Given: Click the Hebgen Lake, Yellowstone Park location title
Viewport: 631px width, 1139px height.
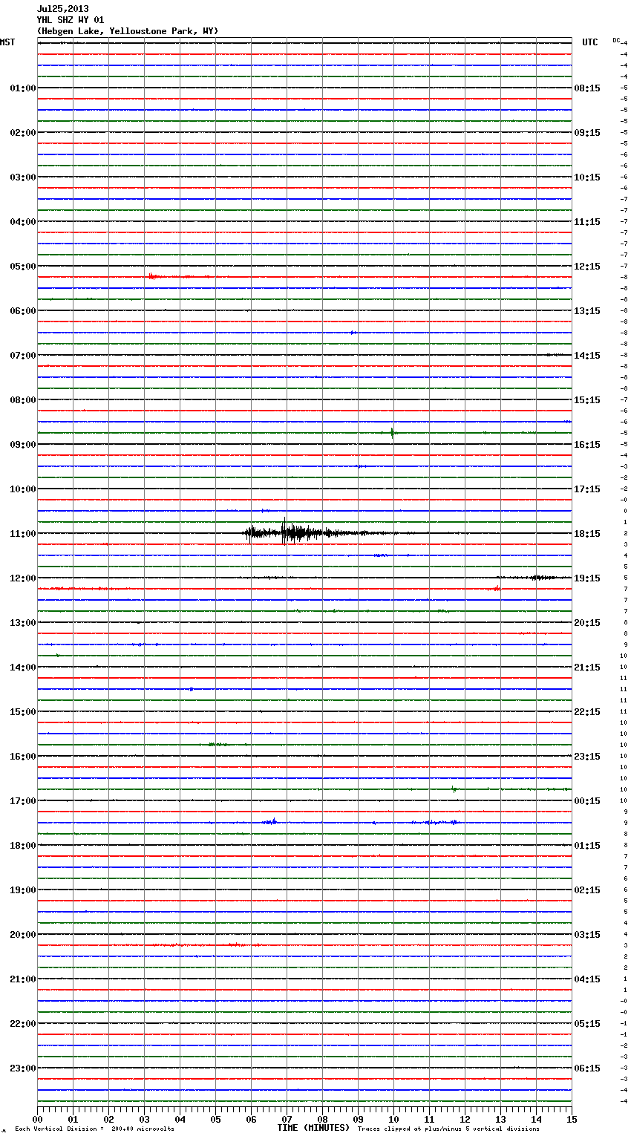Looking at the screenshot, I should point(128,31).
